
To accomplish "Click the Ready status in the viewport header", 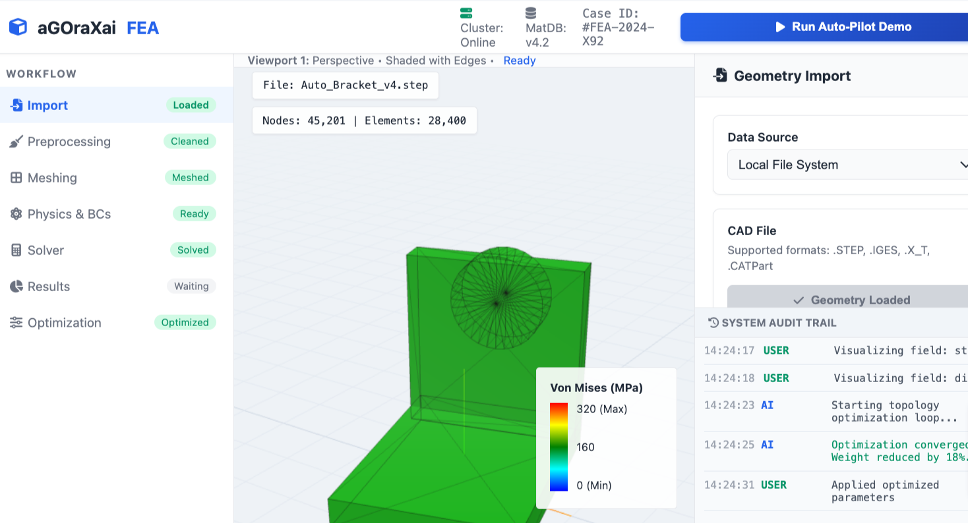I will 520,61.
